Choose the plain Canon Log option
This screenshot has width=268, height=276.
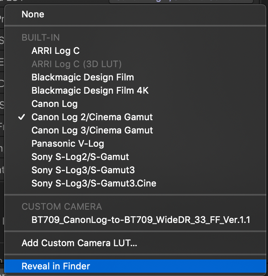click(x=55, y=104)
